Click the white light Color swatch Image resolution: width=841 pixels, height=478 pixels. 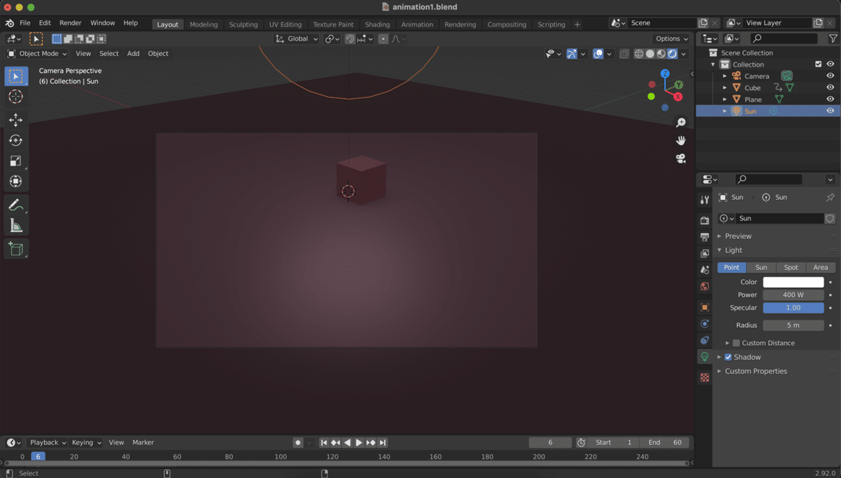pos(793,282)
